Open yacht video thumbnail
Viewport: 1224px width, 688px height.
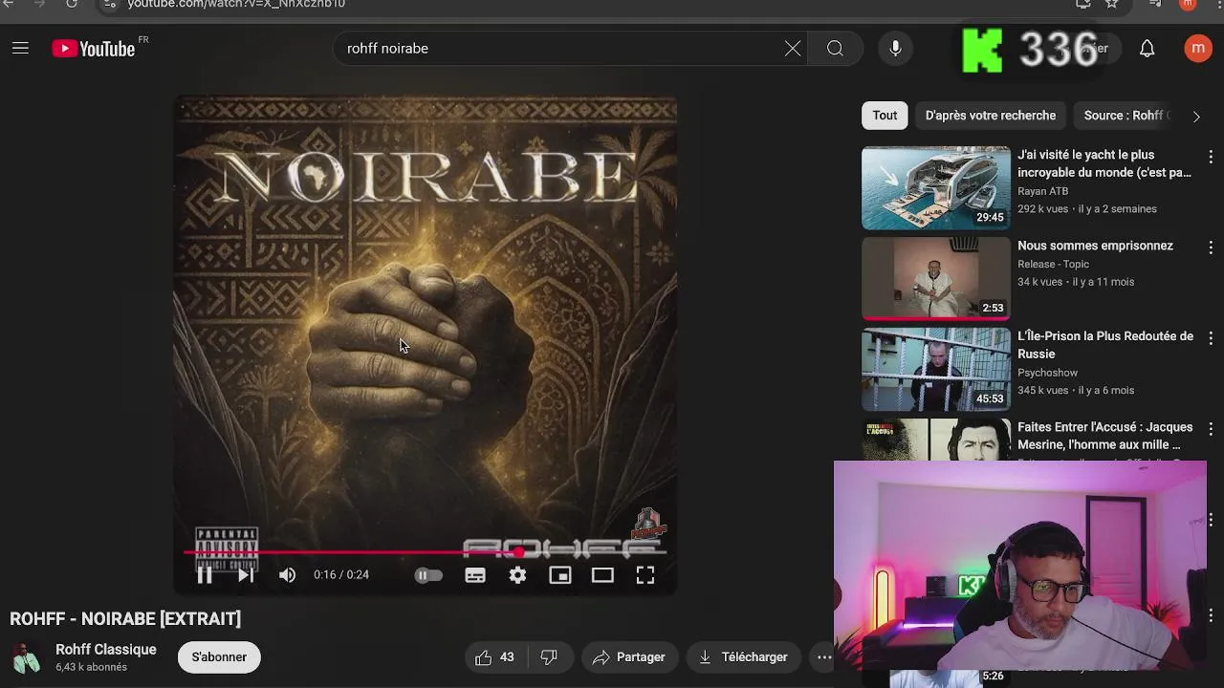click(x=935, y=188)
